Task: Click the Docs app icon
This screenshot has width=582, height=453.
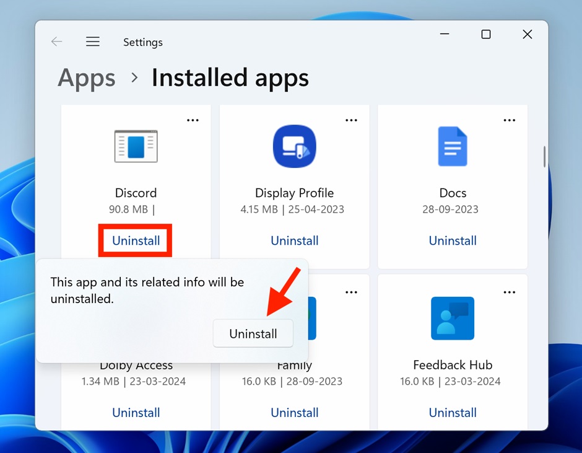Action: coord(453,146)
